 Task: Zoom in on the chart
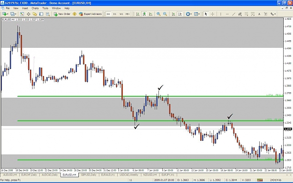(158, 14)
